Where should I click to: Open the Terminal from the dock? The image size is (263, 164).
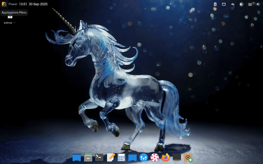(x=99, y=157)
